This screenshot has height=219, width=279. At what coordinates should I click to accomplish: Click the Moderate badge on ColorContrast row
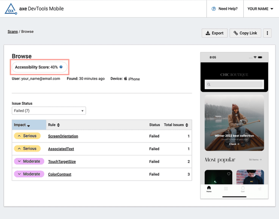(x=29, y=174)
